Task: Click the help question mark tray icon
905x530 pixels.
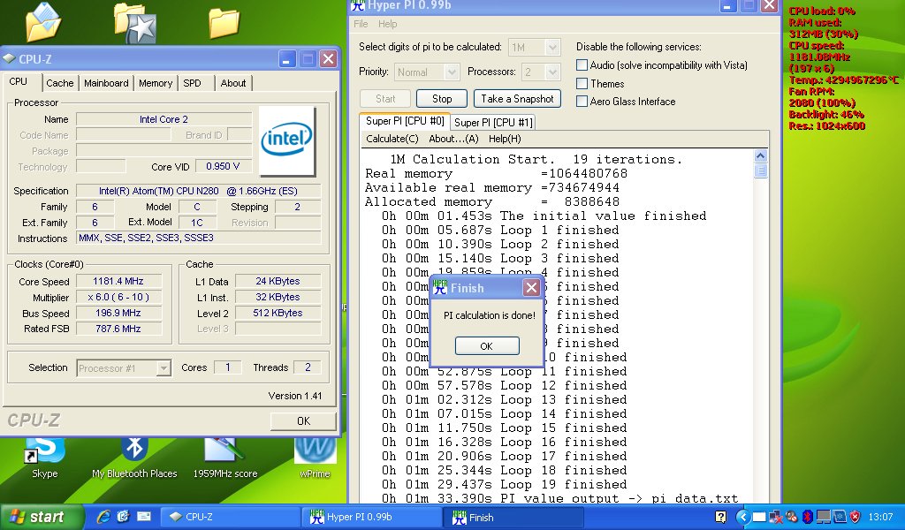Action: click(721, 517)
